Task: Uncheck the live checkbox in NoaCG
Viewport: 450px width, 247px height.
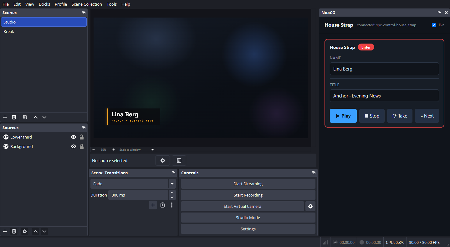Action: [434, 25]
